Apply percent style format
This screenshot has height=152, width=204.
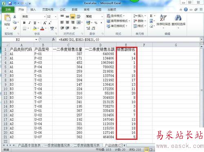(96, 22)
